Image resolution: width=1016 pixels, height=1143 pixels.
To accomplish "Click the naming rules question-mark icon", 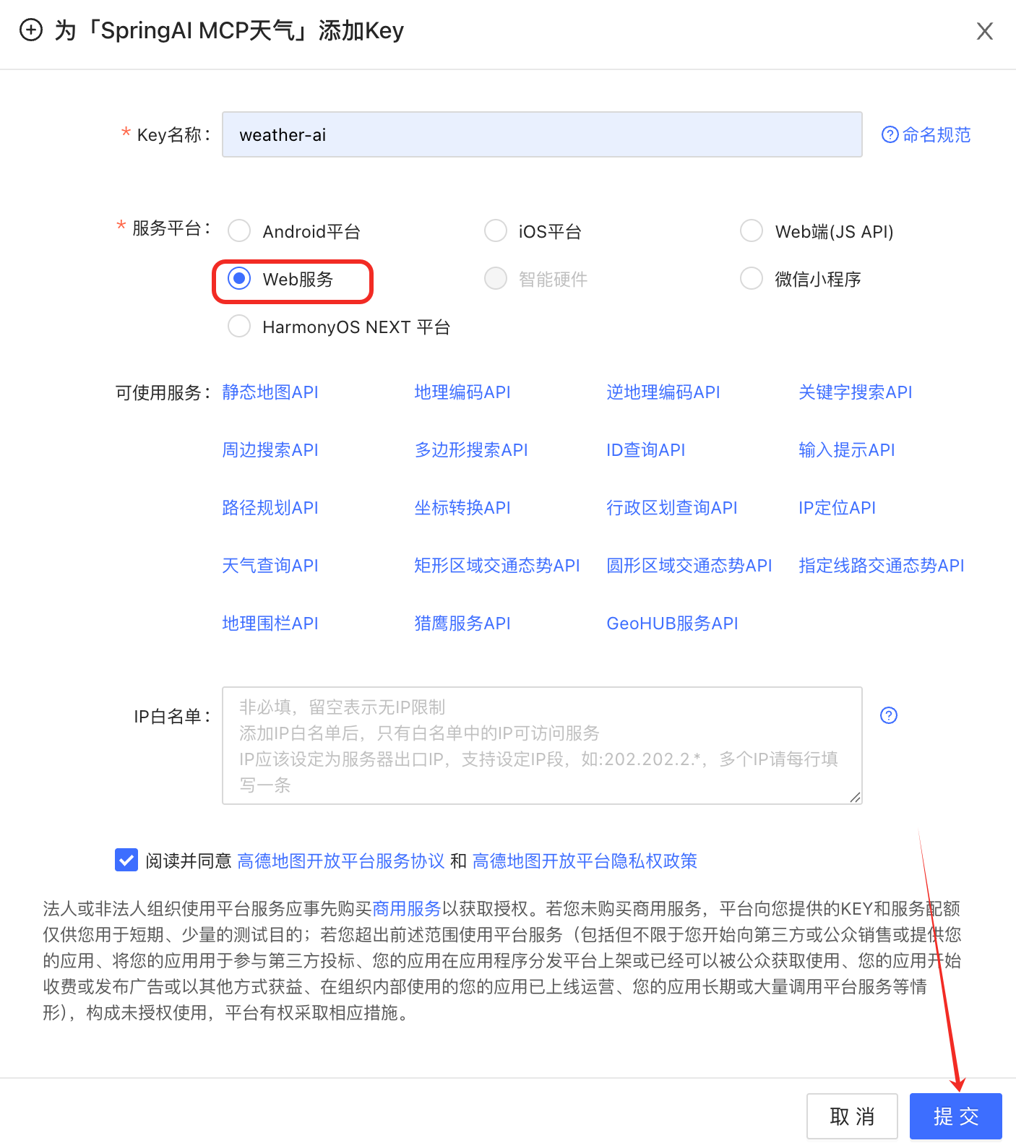I will 890,134.
